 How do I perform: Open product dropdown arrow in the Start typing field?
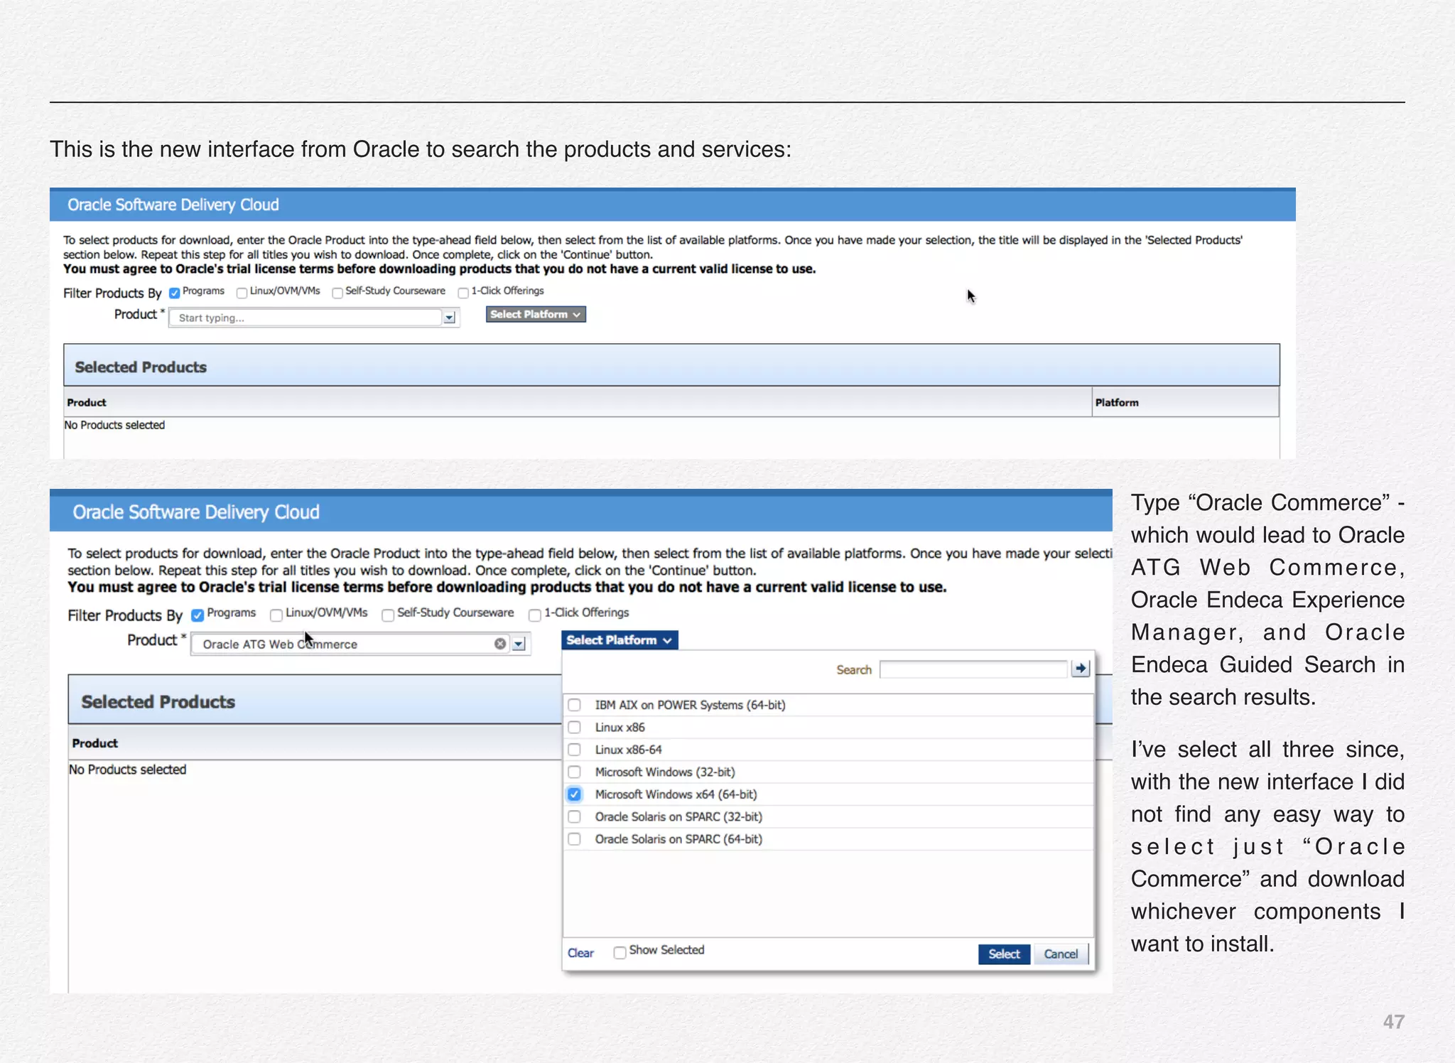449,318
